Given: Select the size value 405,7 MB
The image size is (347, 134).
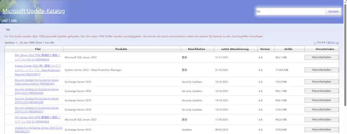Looking at the screenshot, I should pos(281,91).
